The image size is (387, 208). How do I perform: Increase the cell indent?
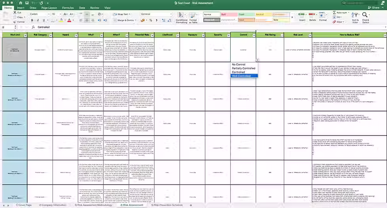coord(105,20)
